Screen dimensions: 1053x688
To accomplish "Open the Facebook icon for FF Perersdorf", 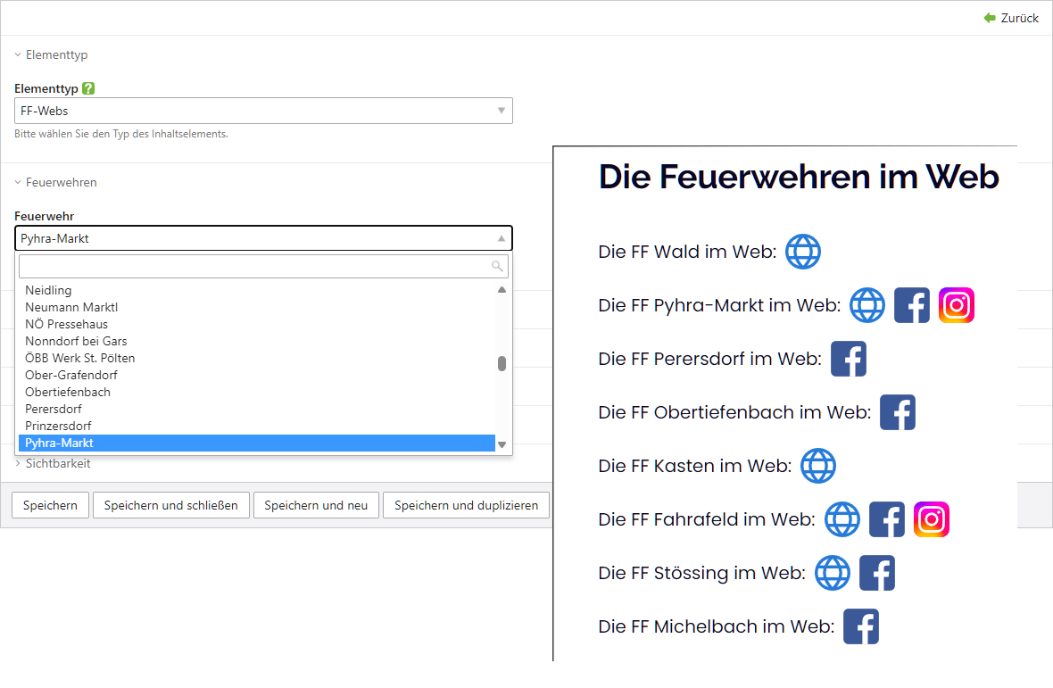I will point(848,359).
